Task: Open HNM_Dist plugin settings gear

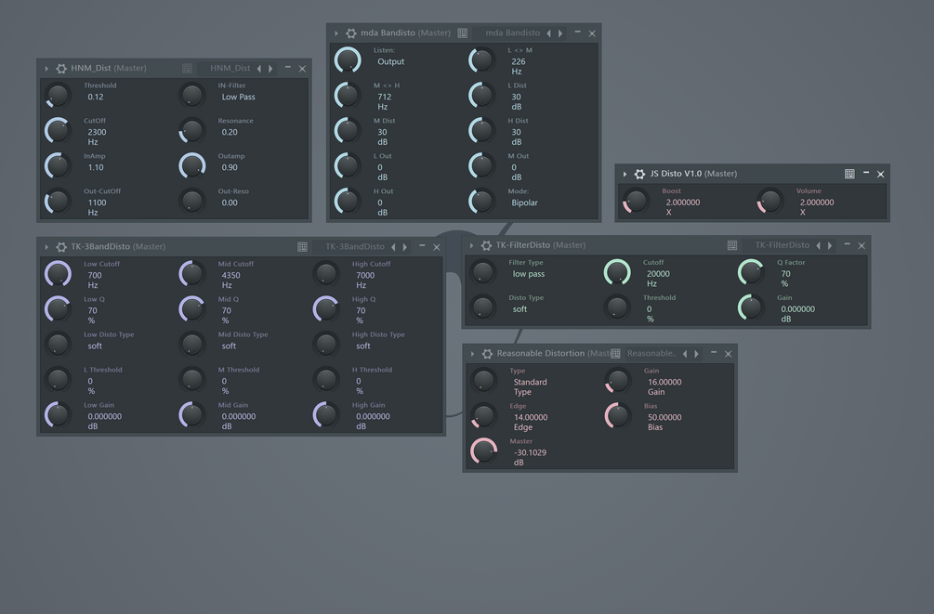Action: 61,69
